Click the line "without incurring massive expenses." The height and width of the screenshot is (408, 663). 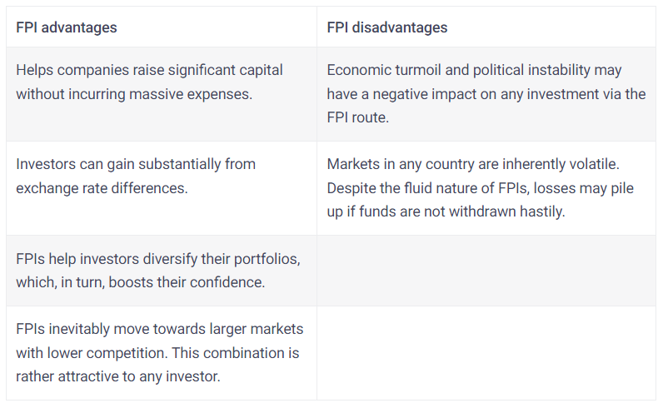[133, 94]
